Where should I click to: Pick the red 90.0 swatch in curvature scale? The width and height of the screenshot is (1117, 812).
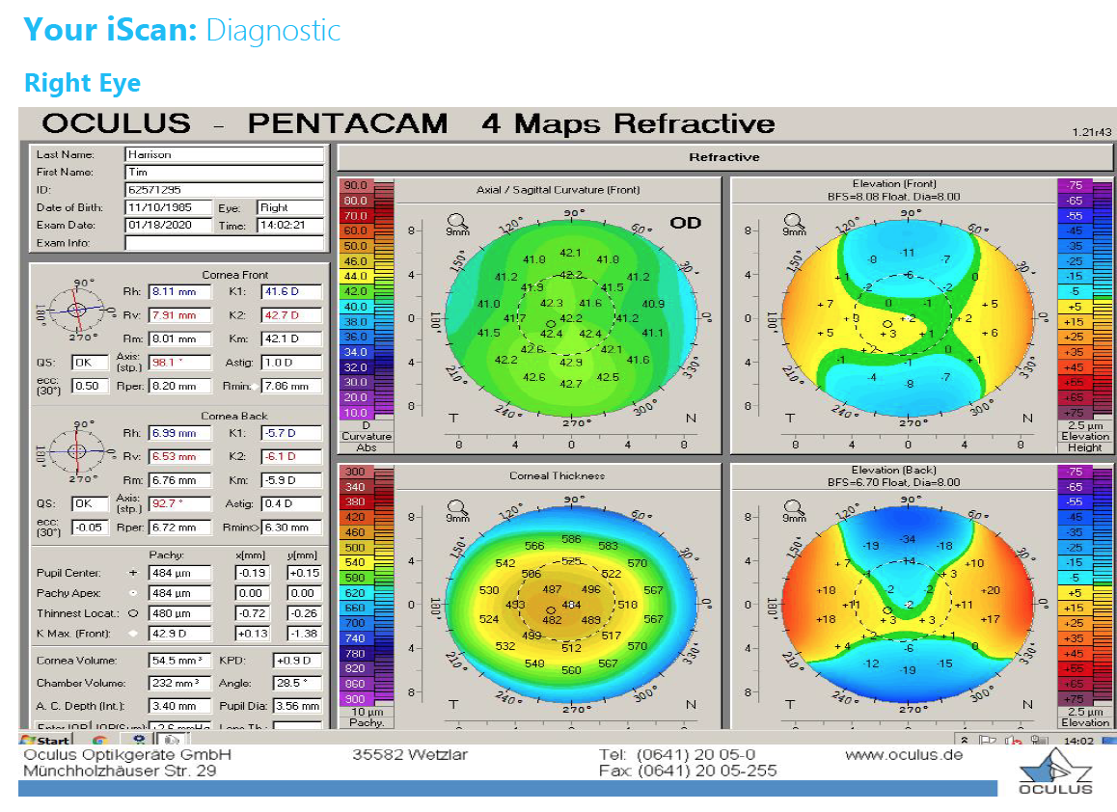click(357, 185)
